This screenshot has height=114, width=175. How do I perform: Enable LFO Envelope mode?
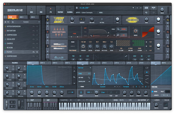pyautogui.click(x=84, y=82)
